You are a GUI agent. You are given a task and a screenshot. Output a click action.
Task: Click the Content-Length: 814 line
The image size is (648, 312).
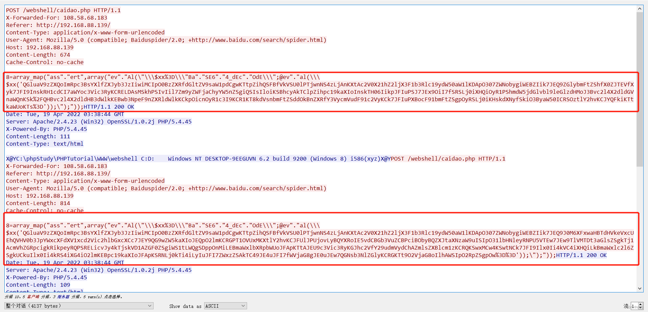click(x=38, y=203)
